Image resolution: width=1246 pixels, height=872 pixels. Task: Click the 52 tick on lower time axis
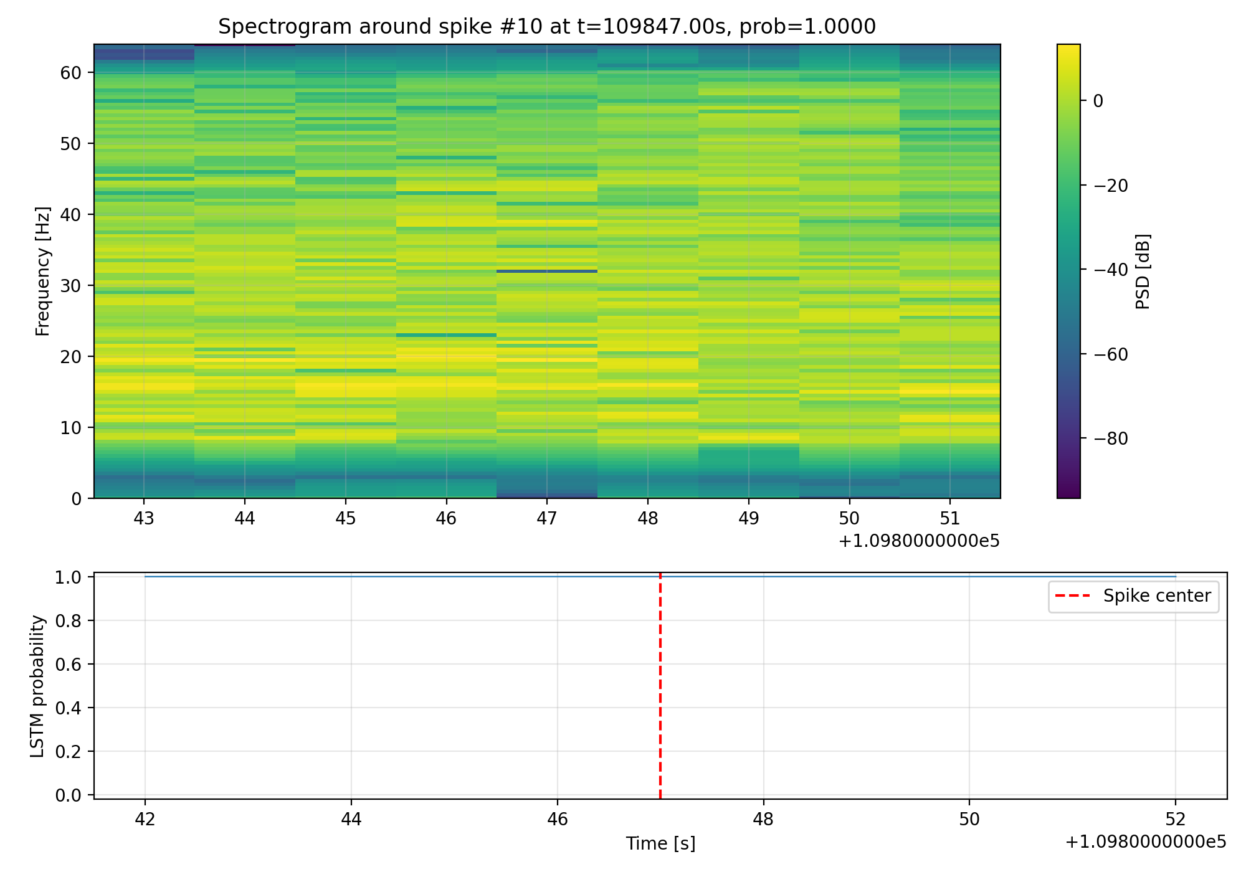(x=1175, y=819)
